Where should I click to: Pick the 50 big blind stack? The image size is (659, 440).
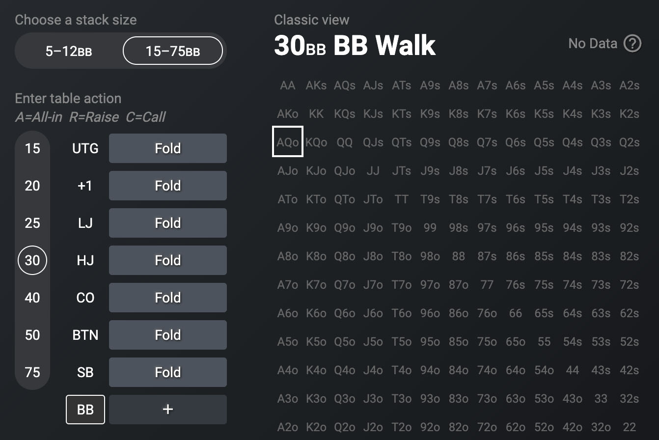[x=32, y=335]
